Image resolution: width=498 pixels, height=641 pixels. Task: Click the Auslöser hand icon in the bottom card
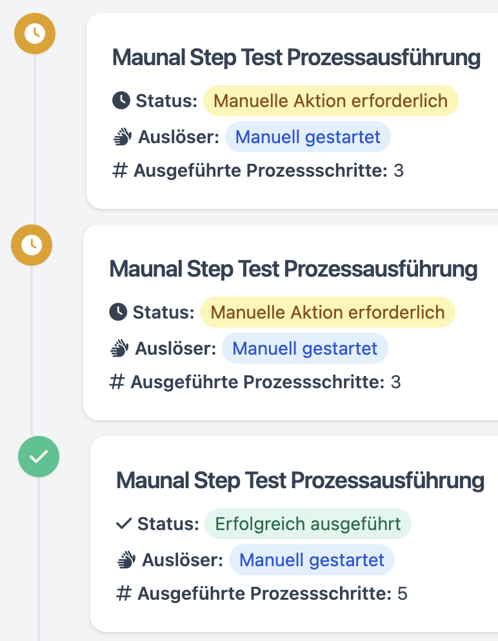pyautogui.click(x=126, y=560)
